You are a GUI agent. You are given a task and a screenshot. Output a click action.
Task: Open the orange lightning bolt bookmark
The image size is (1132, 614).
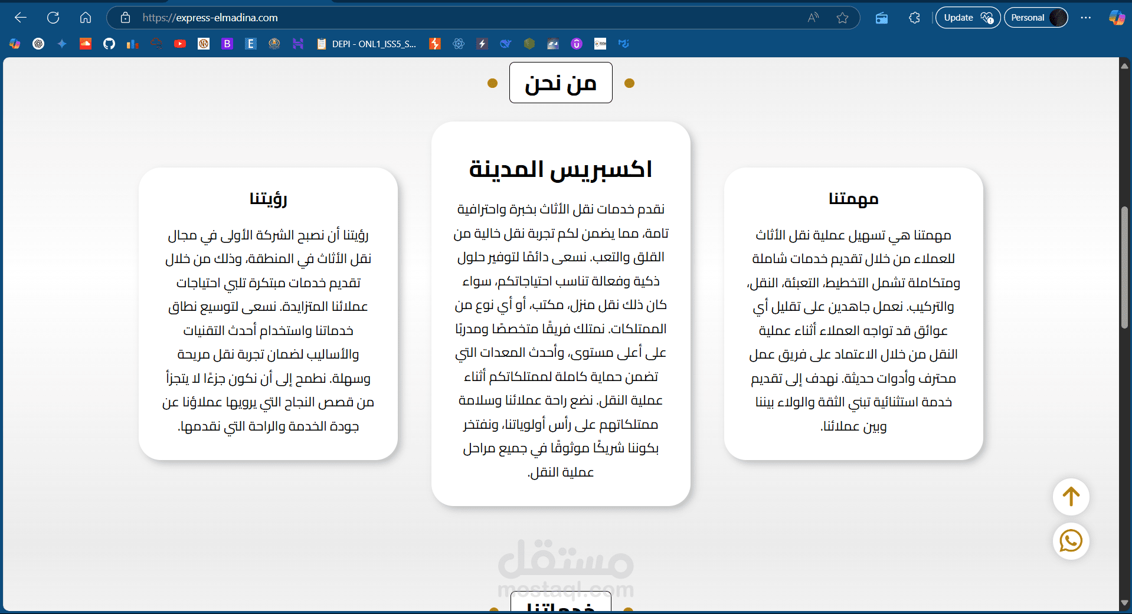pos(435,44)
